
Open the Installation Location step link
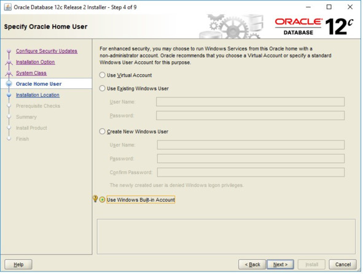point(37,95)
